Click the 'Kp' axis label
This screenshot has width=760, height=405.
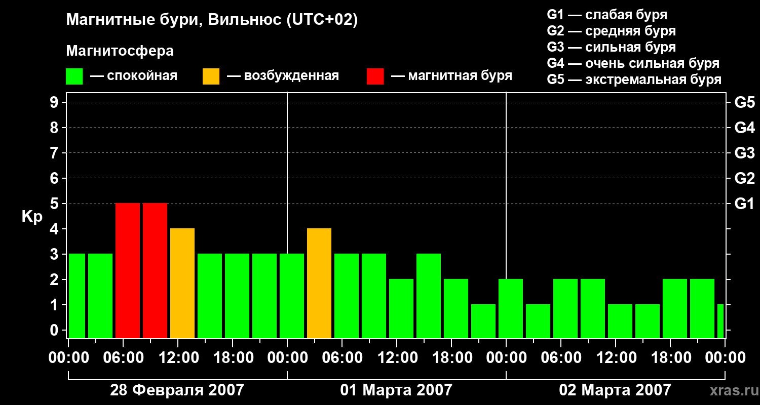tap(32, 217)
